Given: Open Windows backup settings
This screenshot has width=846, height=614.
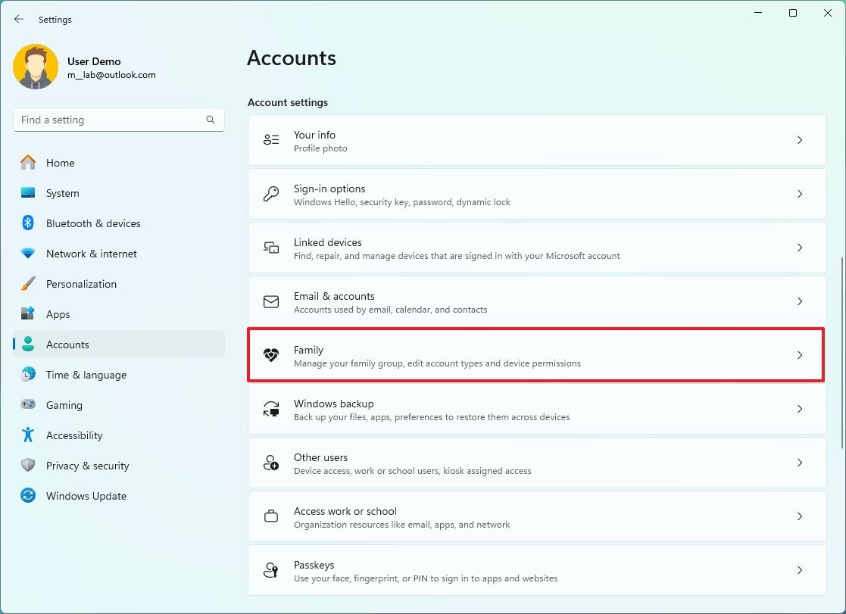Looking at the screenshot, I should point(800,409).
